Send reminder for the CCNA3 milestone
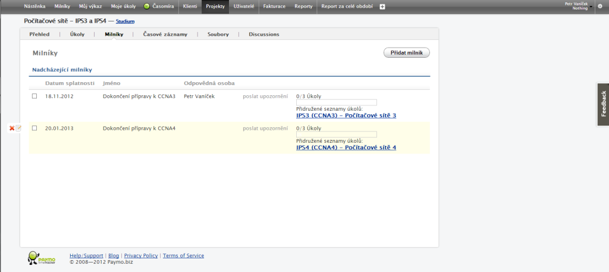The image size is (609, 272). click(265, 96)
